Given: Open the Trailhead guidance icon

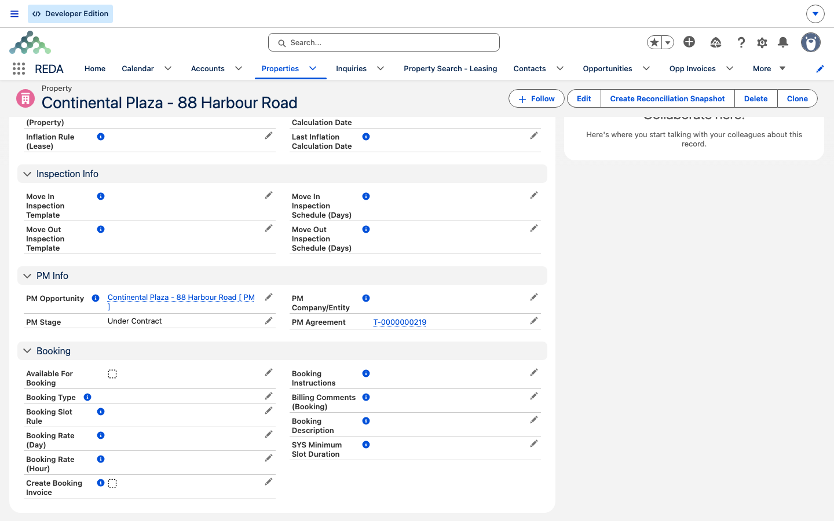Looking at the screenshot, I should tap(716, 42).
